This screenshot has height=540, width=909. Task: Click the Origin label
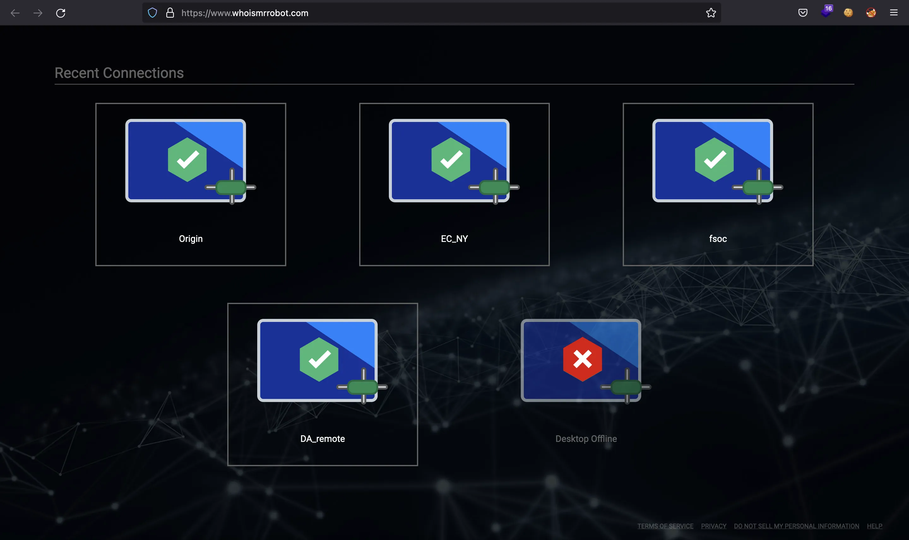(x=191, y=239)
